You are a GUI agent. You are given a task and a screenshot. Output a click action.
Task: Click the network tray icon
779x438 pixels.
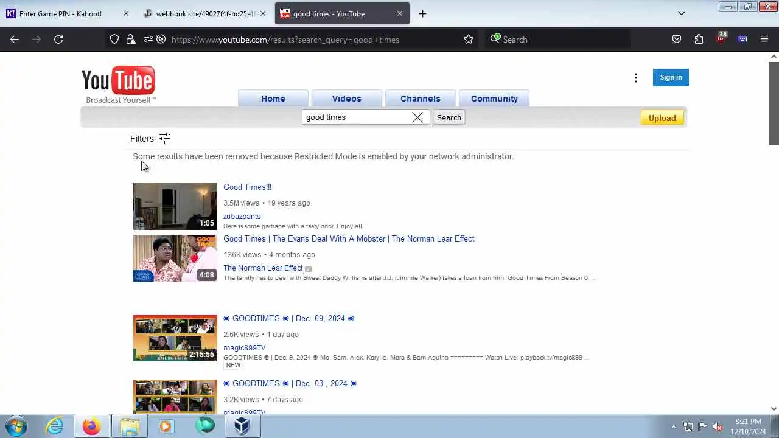pos(688,426)
